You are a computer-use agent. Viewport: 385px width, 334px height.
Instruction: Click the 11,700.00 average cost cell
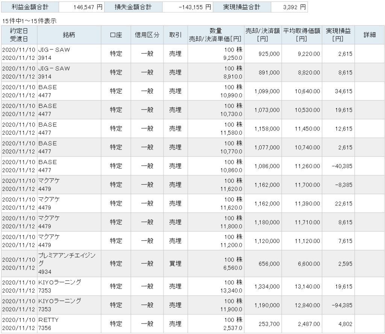302,185
